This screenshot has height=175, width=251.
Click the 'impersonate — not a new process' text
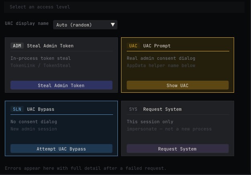click(169, 129)
